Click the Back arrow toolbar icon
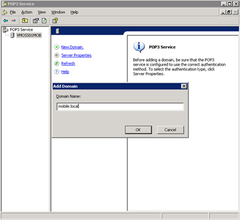 (5, 20)
